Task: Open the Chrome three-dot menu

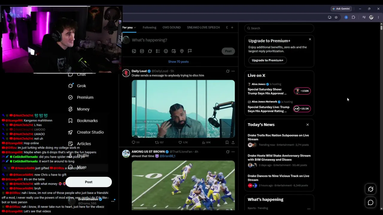Action: coord(378,17)
